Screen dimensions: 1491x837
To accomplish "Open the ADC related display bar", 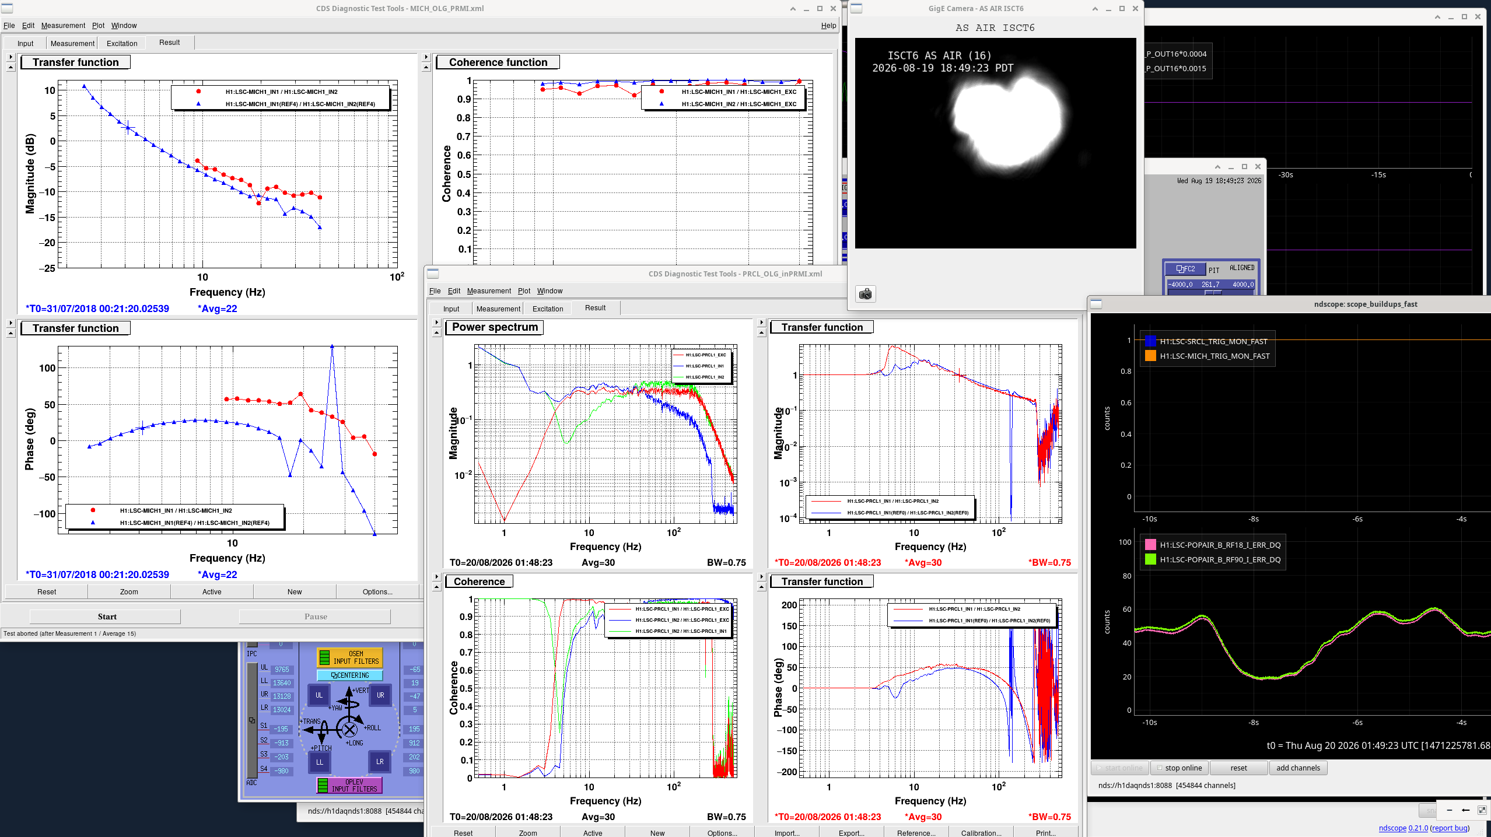I will point(251,720).
